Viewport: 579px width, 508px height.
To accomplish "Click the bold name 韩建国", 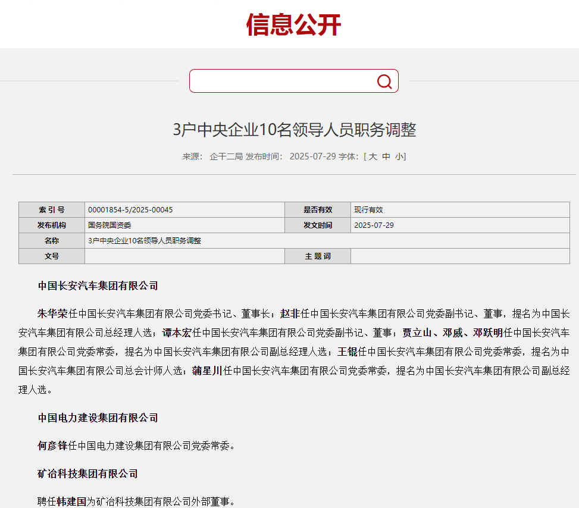I will [x=71, y=501].
